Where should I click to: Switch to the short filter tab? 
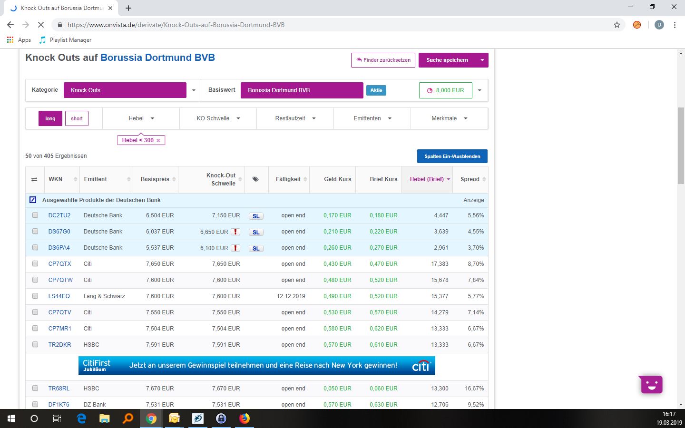[77, 118]
